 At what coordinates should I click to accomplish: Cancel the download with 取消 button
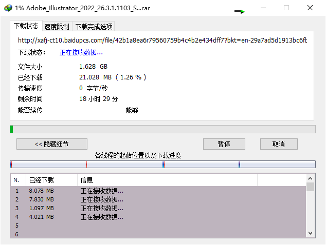coord(279,144)
